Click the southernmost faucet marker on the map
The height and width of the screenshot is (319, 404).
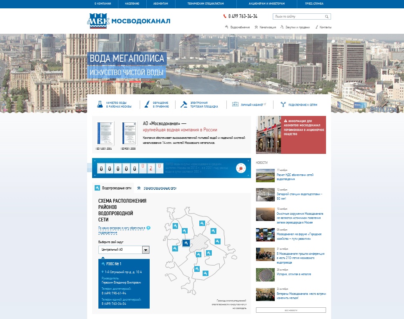coord(206,273)
